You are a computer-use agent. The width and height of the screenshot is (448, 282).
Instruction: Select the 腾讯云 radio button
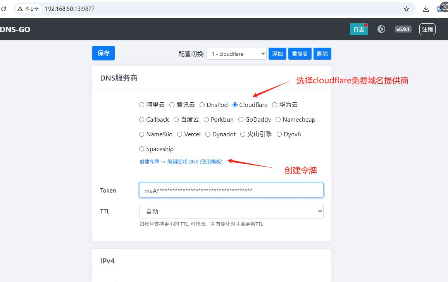click(x=172, y=105)
